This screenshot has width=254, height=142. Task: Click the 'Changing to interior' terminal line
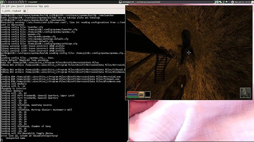click(14, 89)
